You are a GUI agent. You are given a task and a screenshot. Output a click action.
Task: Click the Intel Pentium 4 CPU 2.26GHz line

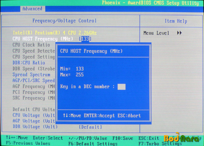click(55, 33)
